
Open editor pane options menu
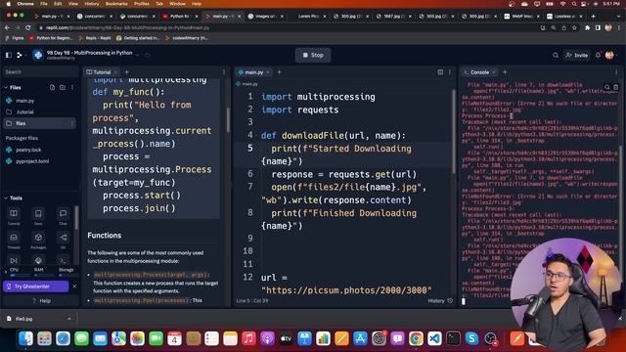(450, 72)
